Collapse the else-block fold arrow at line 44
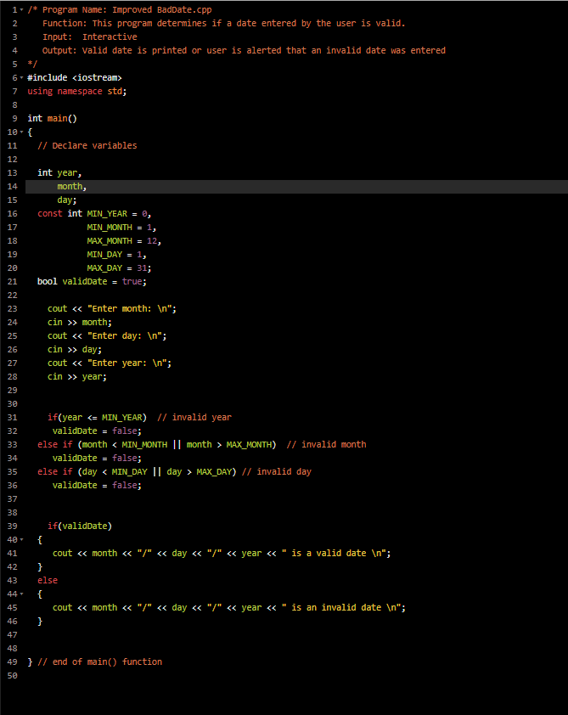This screenshot has height=715, width=568. [21, 594]
